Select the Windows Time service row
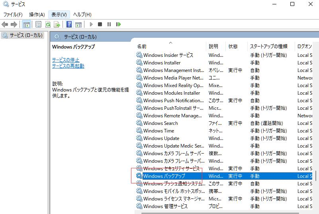The height and width of the screenshot is (214, 319). point(224,131)
